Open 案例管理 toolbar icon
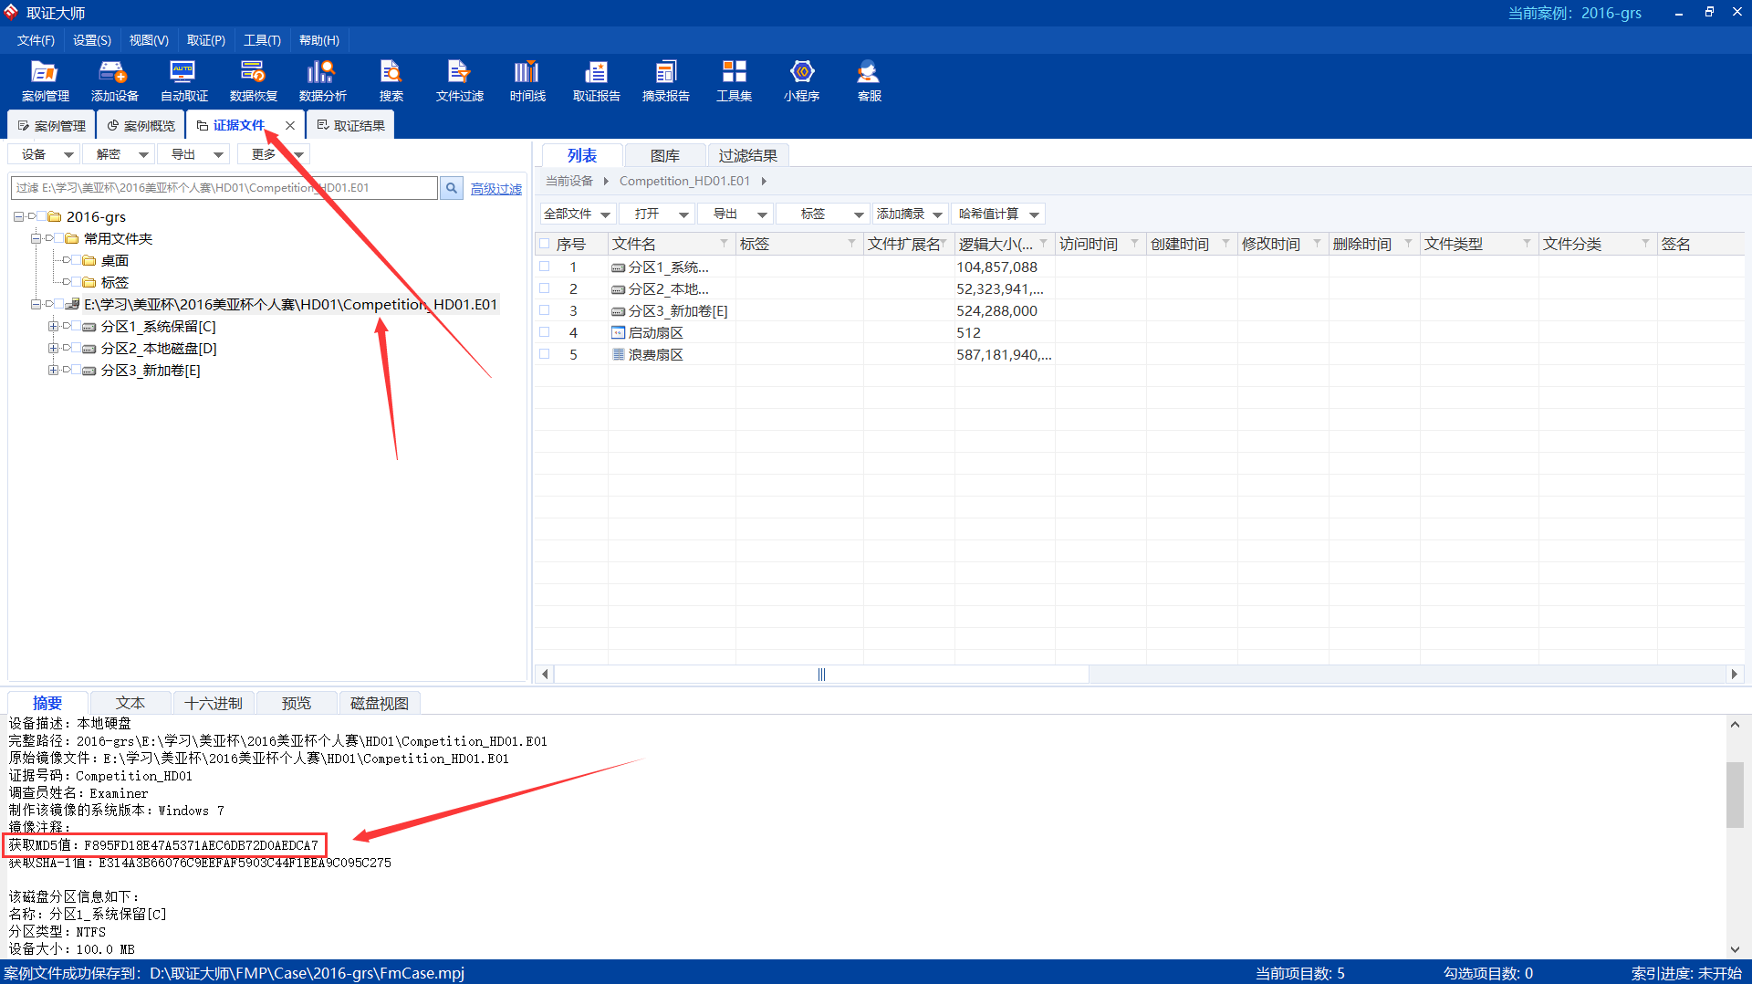The image size is (1752, 984). pyautogui.click(x=45, y=80)
